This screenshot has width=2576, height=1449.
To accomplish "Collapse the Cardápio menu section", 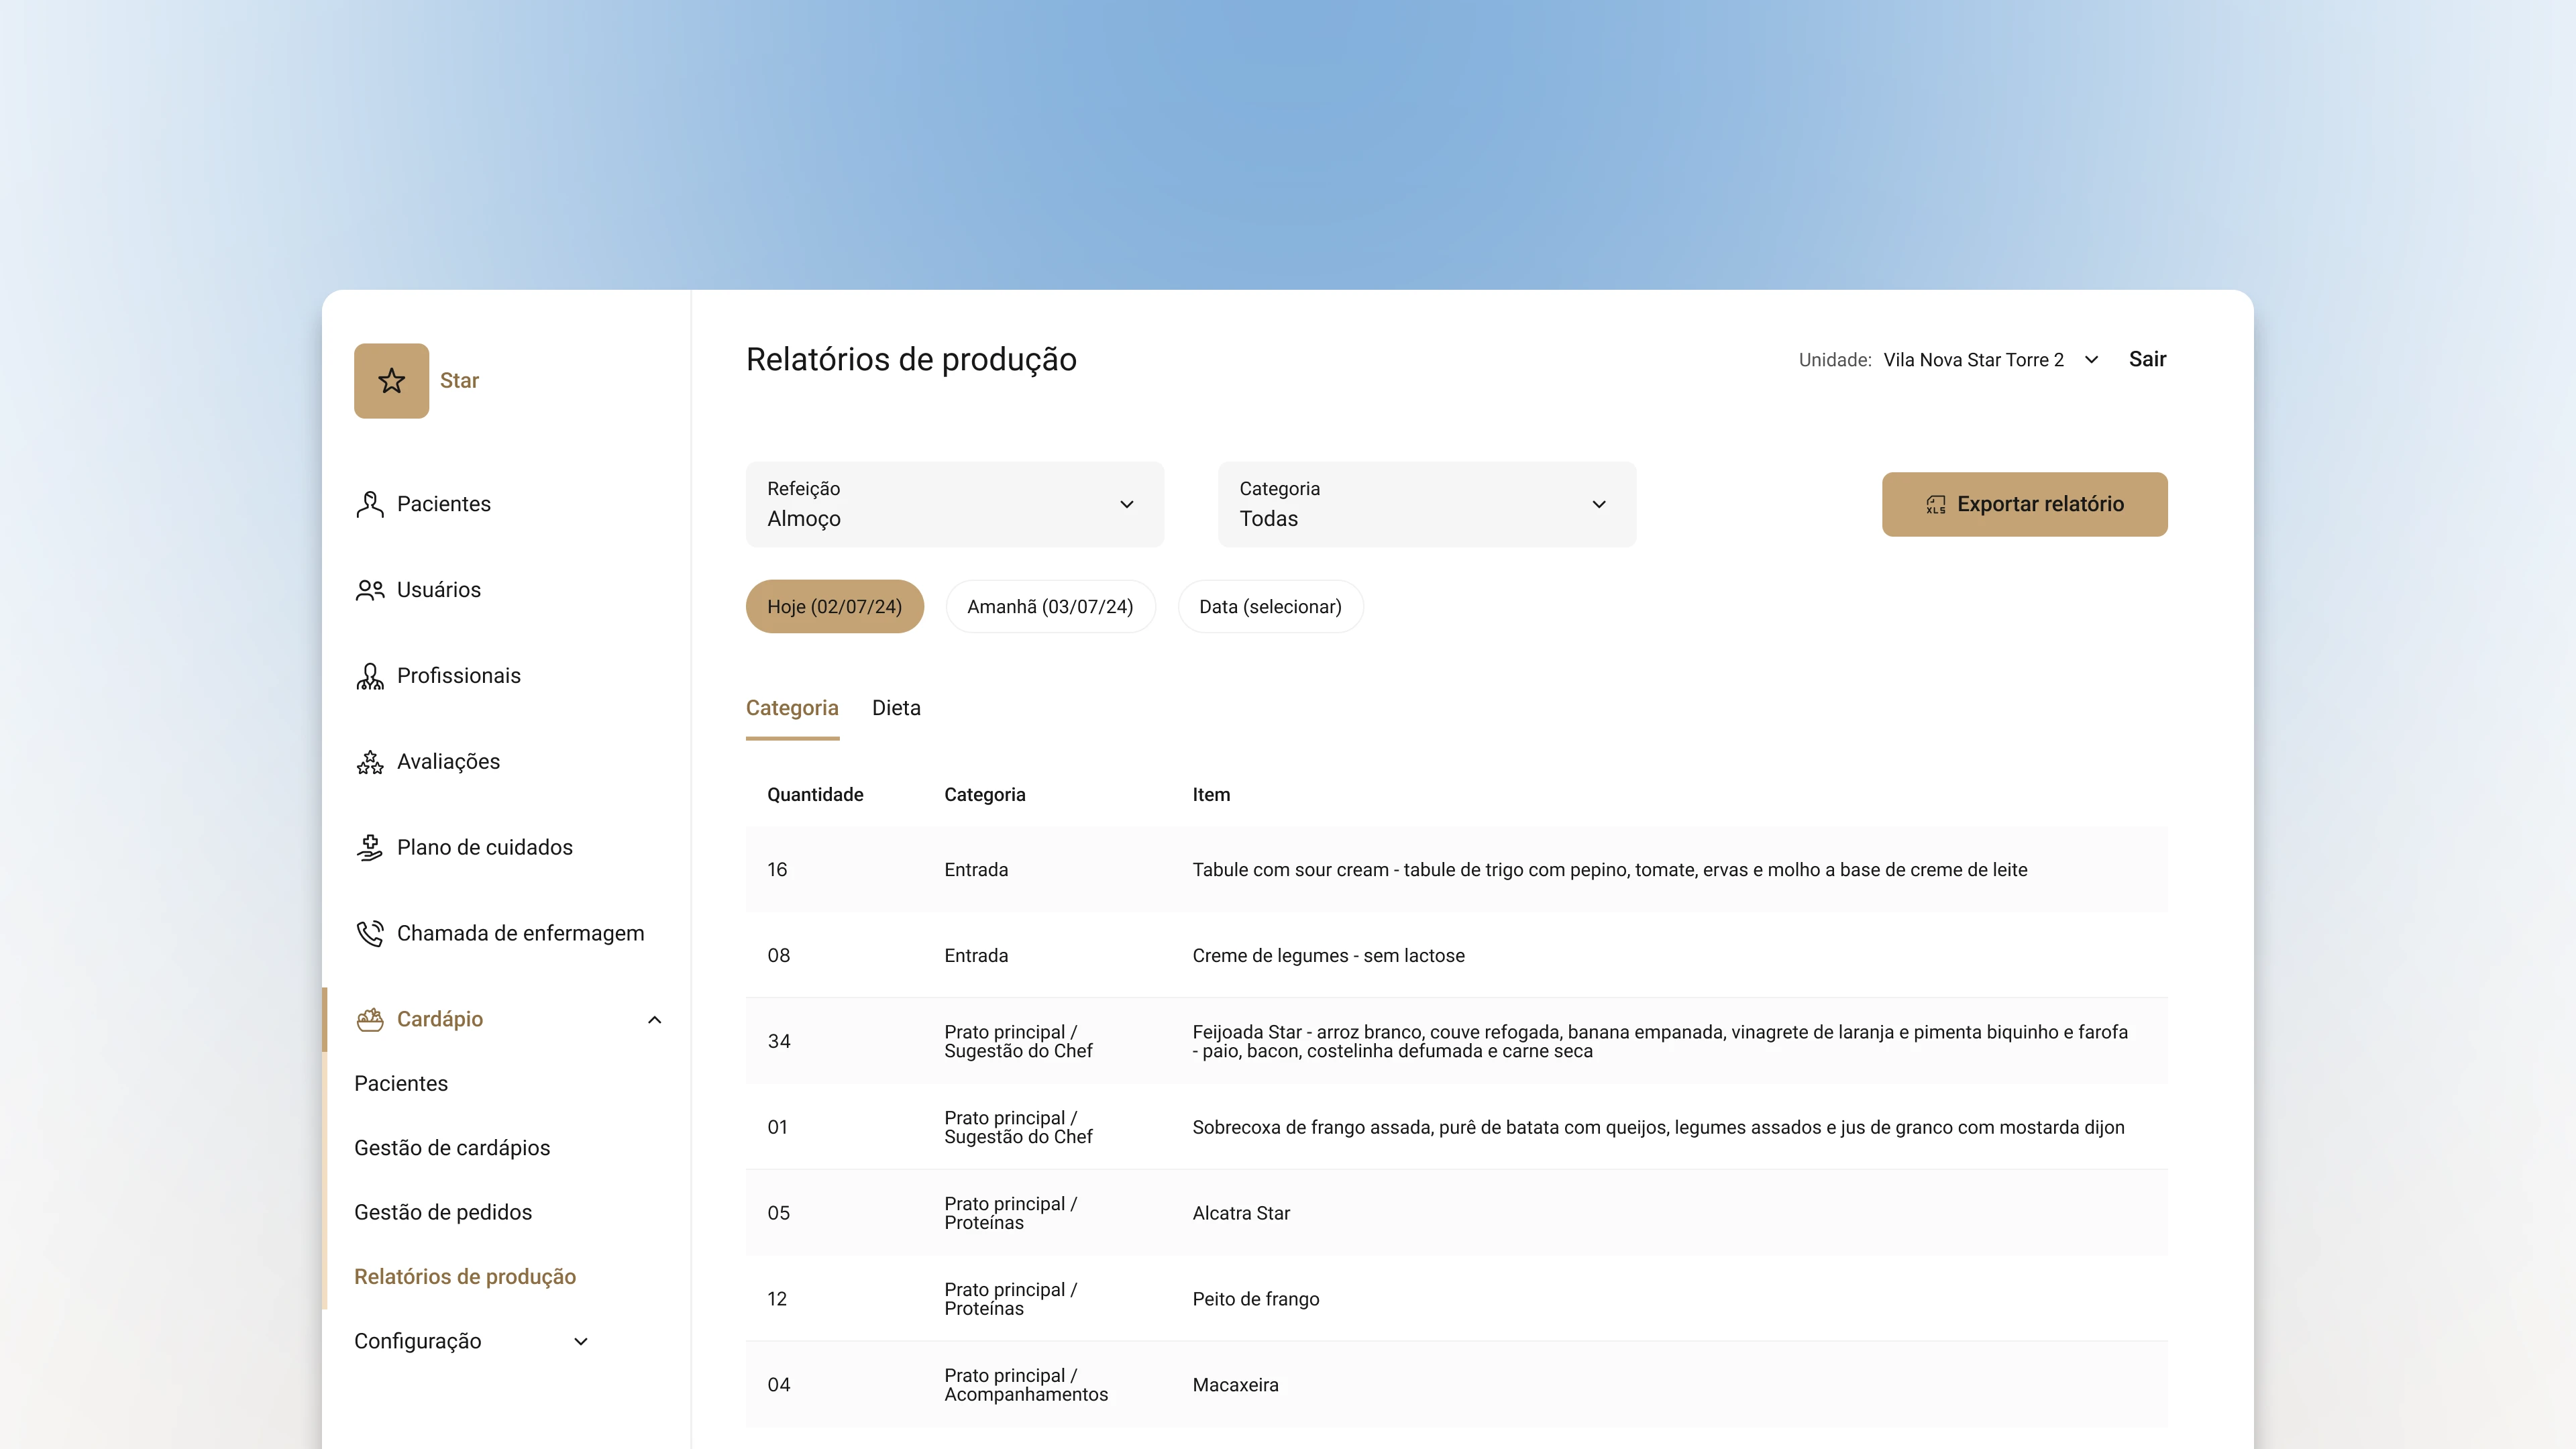I will [x=655, y=1019].
